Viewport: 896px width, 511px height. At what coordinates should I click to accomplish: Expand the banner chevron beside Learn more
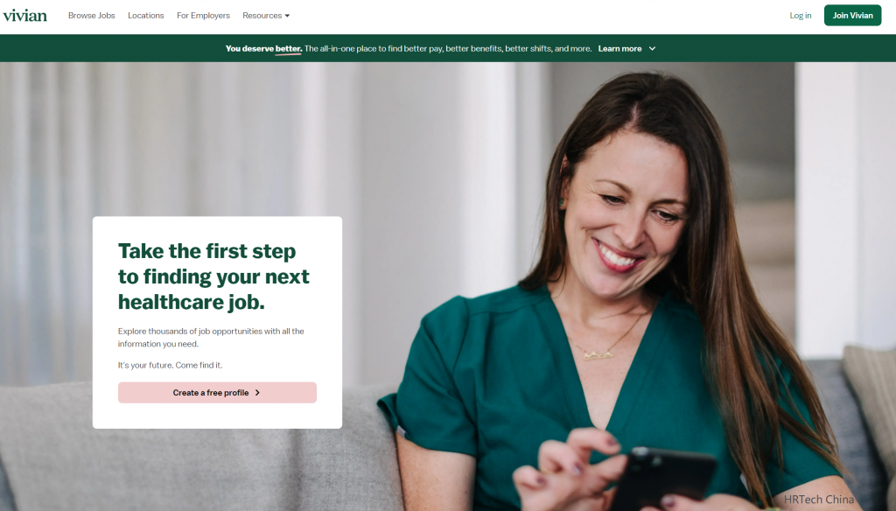[652, 49]
